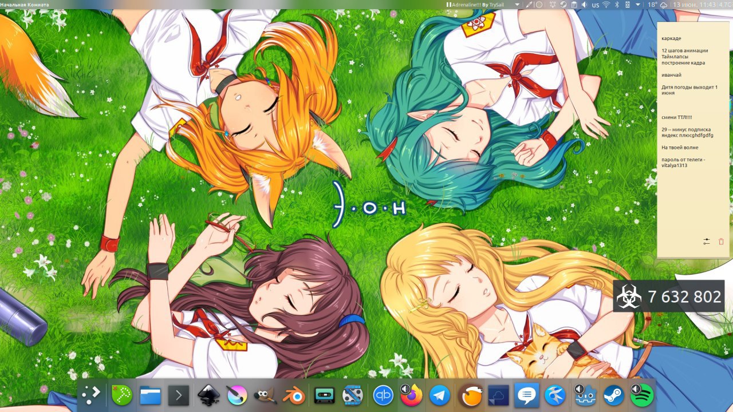This screenshot has height=412, width=733.
Task: Click the note line 'На твоей волне'
Action: click(680, 148)
